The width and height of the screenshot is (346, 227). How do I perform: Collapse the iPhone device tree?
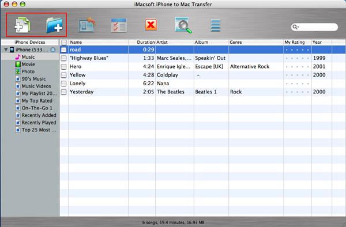pos(6,50)
